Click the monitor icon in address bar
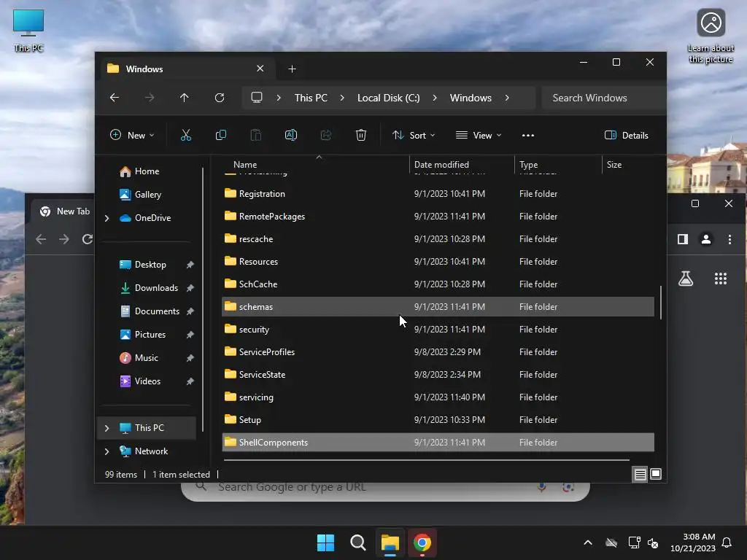This screenshot has height=560, width=747. [x=257, y=98]
